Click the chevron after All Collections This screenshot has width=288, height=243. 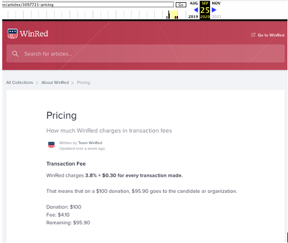[x=37, y=83]
